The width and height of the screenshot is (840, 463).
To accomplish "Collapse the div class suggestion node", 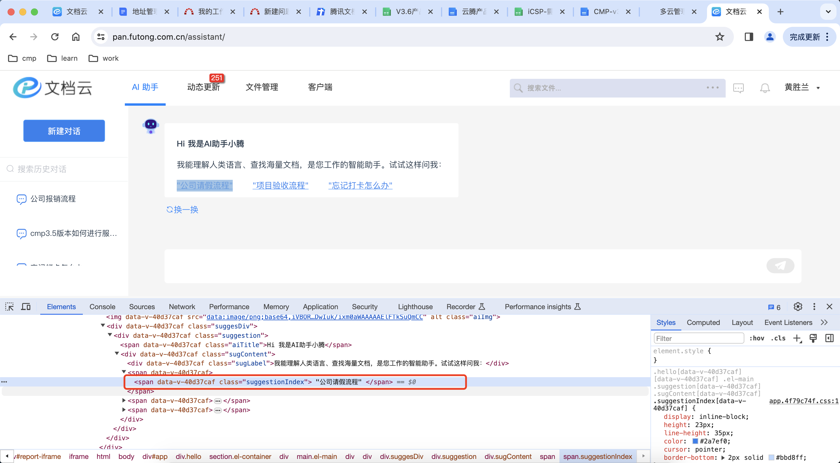I will tap(110, 335).
